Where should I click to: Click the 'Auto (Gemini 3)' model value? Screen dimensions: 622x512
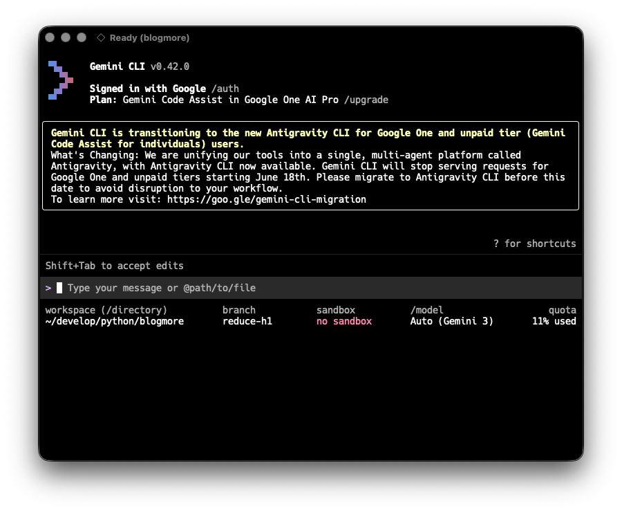[451, 321]
